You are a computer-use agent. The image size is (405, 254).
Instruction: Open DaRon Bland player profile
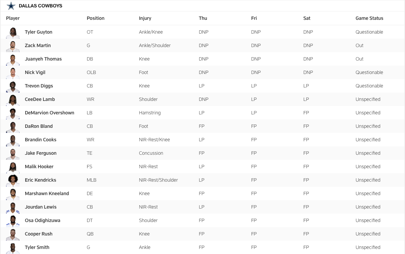click(39, 126)
